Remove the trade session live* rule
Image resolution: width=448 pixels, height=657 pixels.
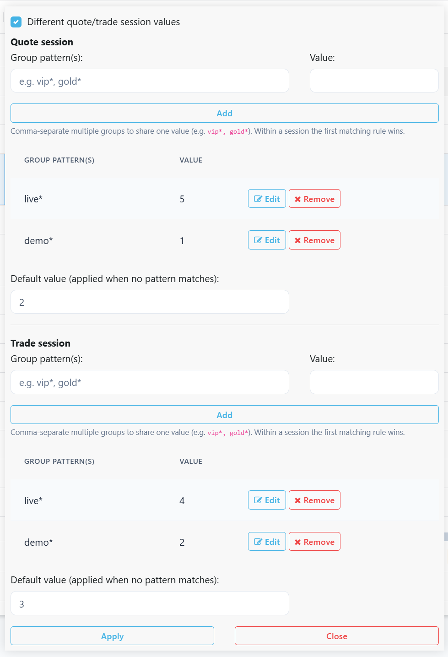coord(314,500)
